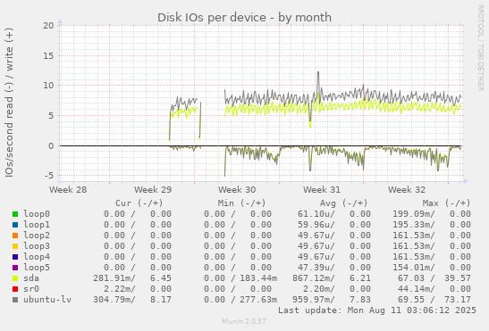
Task: Click the red sr0 legend color swatch
Action: [x=15, y=289]
